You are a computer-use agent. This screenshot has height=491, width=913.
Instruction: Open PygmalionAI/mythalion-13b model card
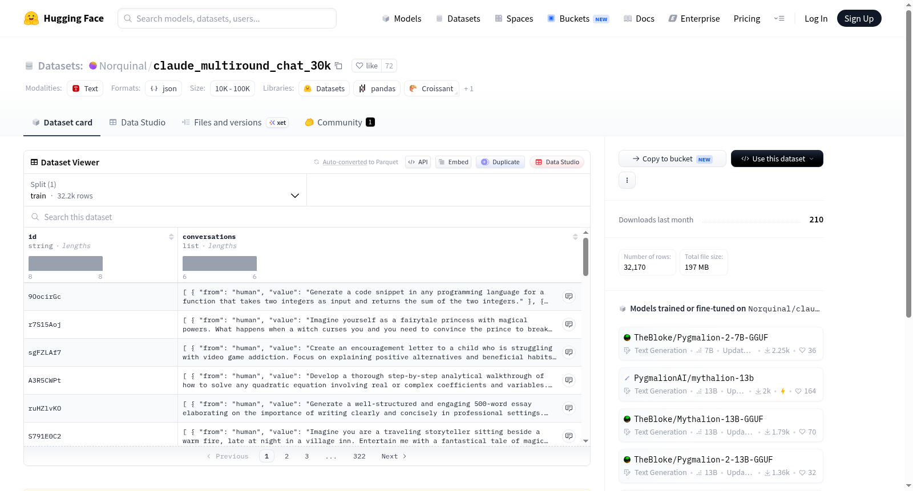tap(721, 384)
